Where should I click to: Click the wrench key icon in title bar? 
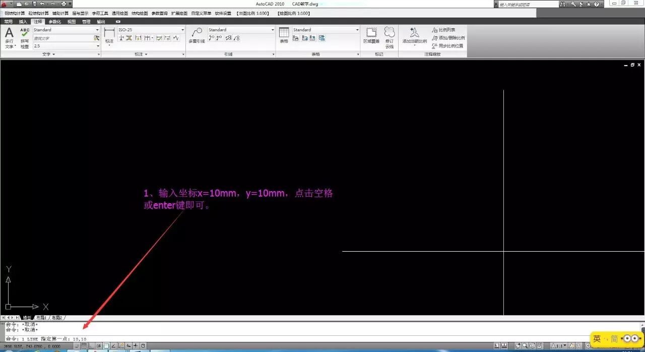tap(573, 4)
